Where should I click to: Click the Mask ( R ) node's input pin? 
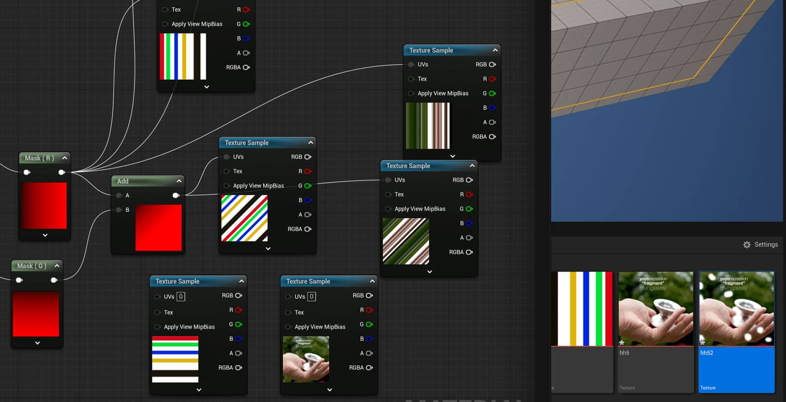27,172
